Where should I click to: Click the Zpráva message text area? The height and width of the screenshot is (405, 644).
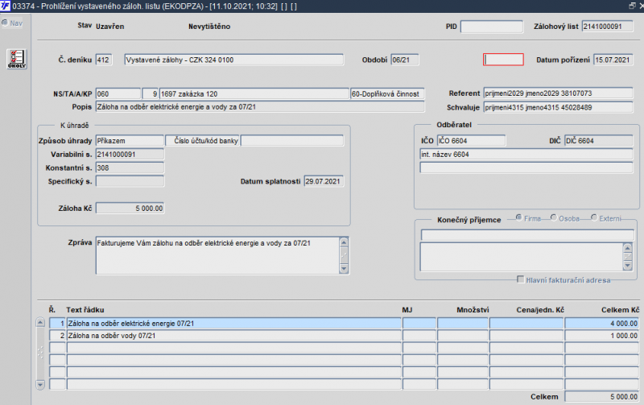tap(217, 255)
